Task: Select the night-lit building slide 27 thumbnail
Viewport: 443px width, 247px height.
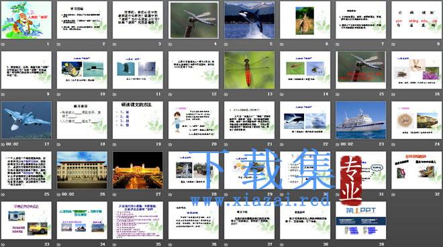Action: click(138, 170)
